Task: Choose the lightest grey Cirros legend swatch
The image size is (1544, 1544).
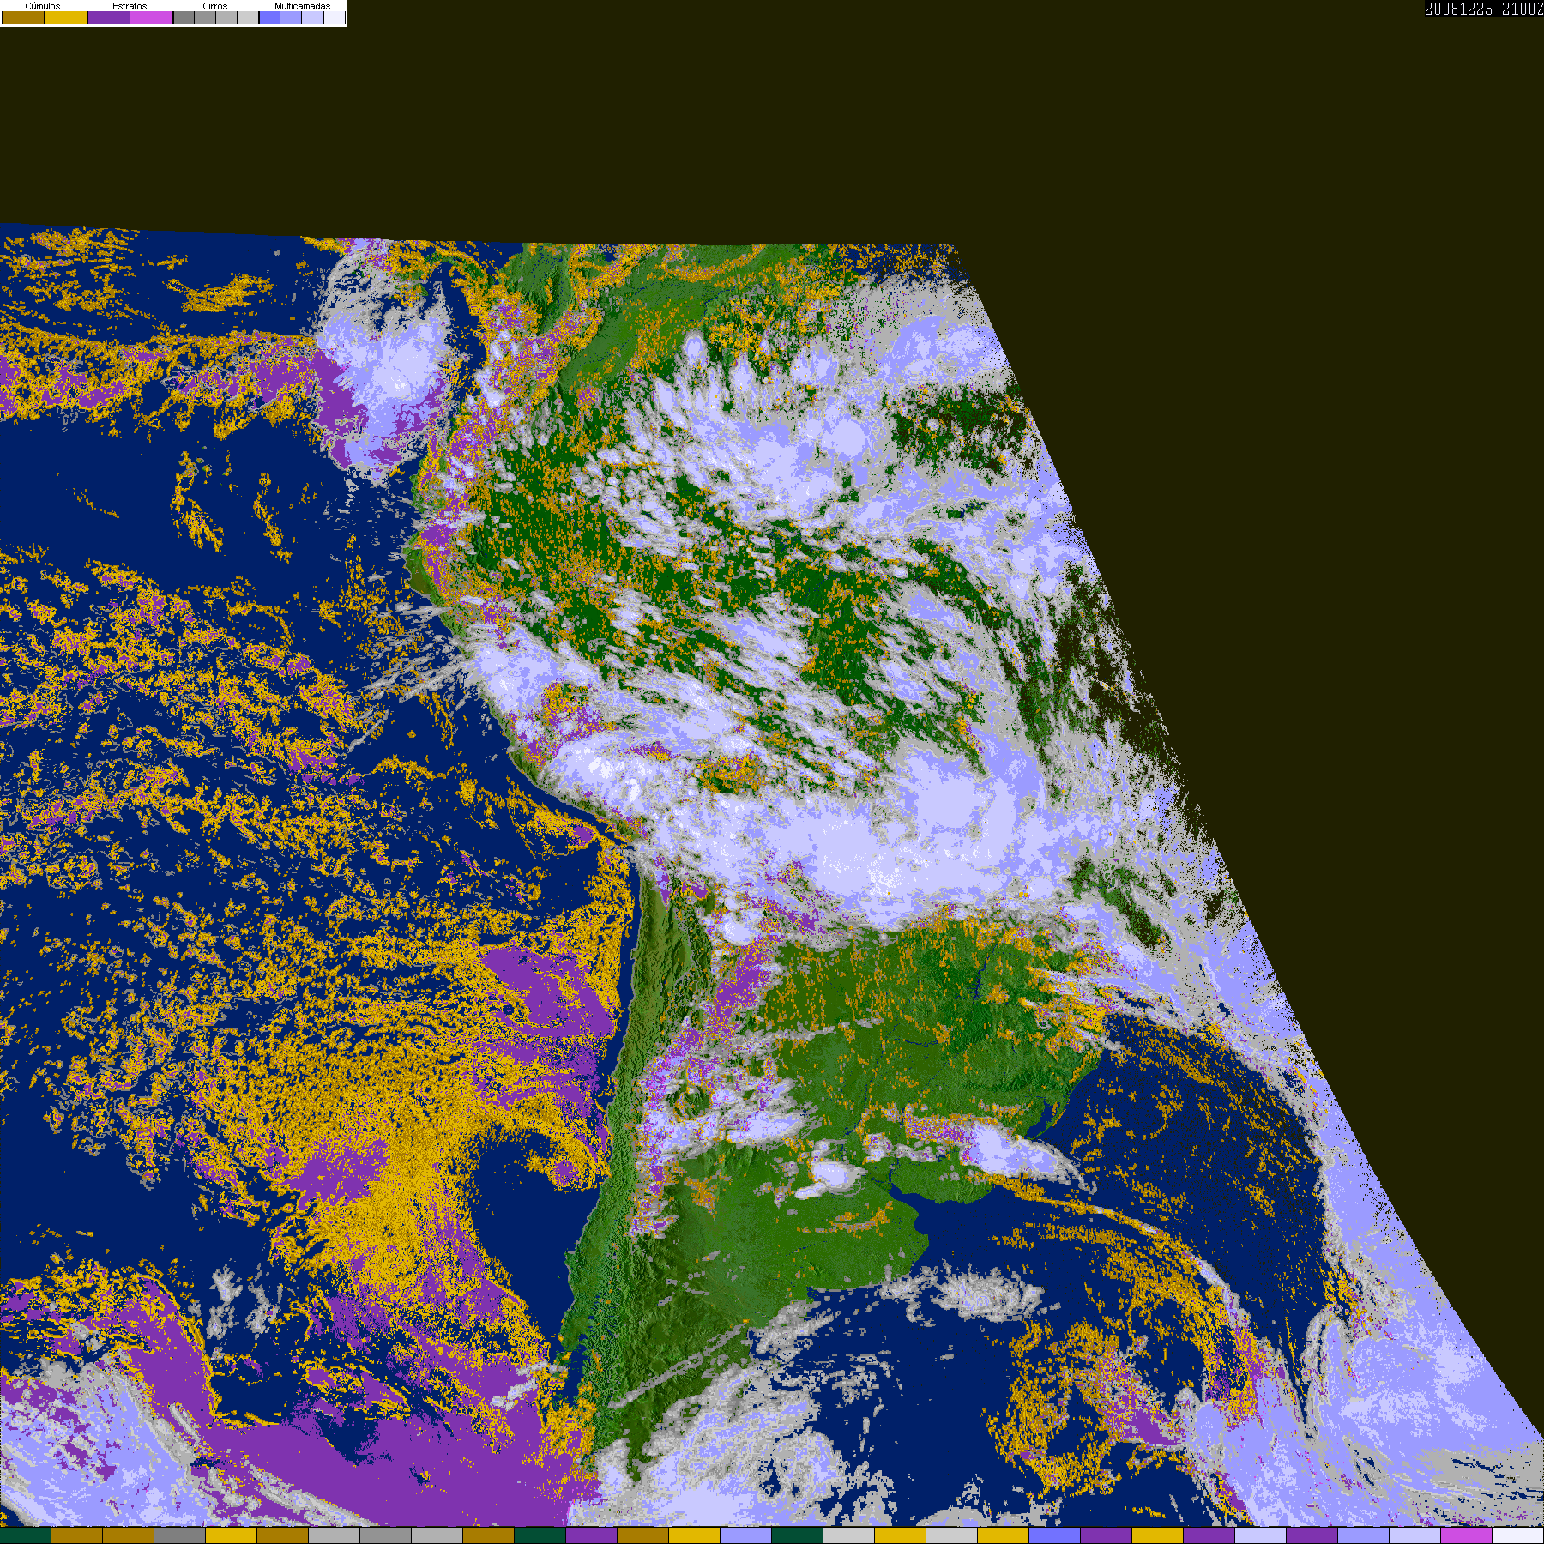Action: (248, 17)
